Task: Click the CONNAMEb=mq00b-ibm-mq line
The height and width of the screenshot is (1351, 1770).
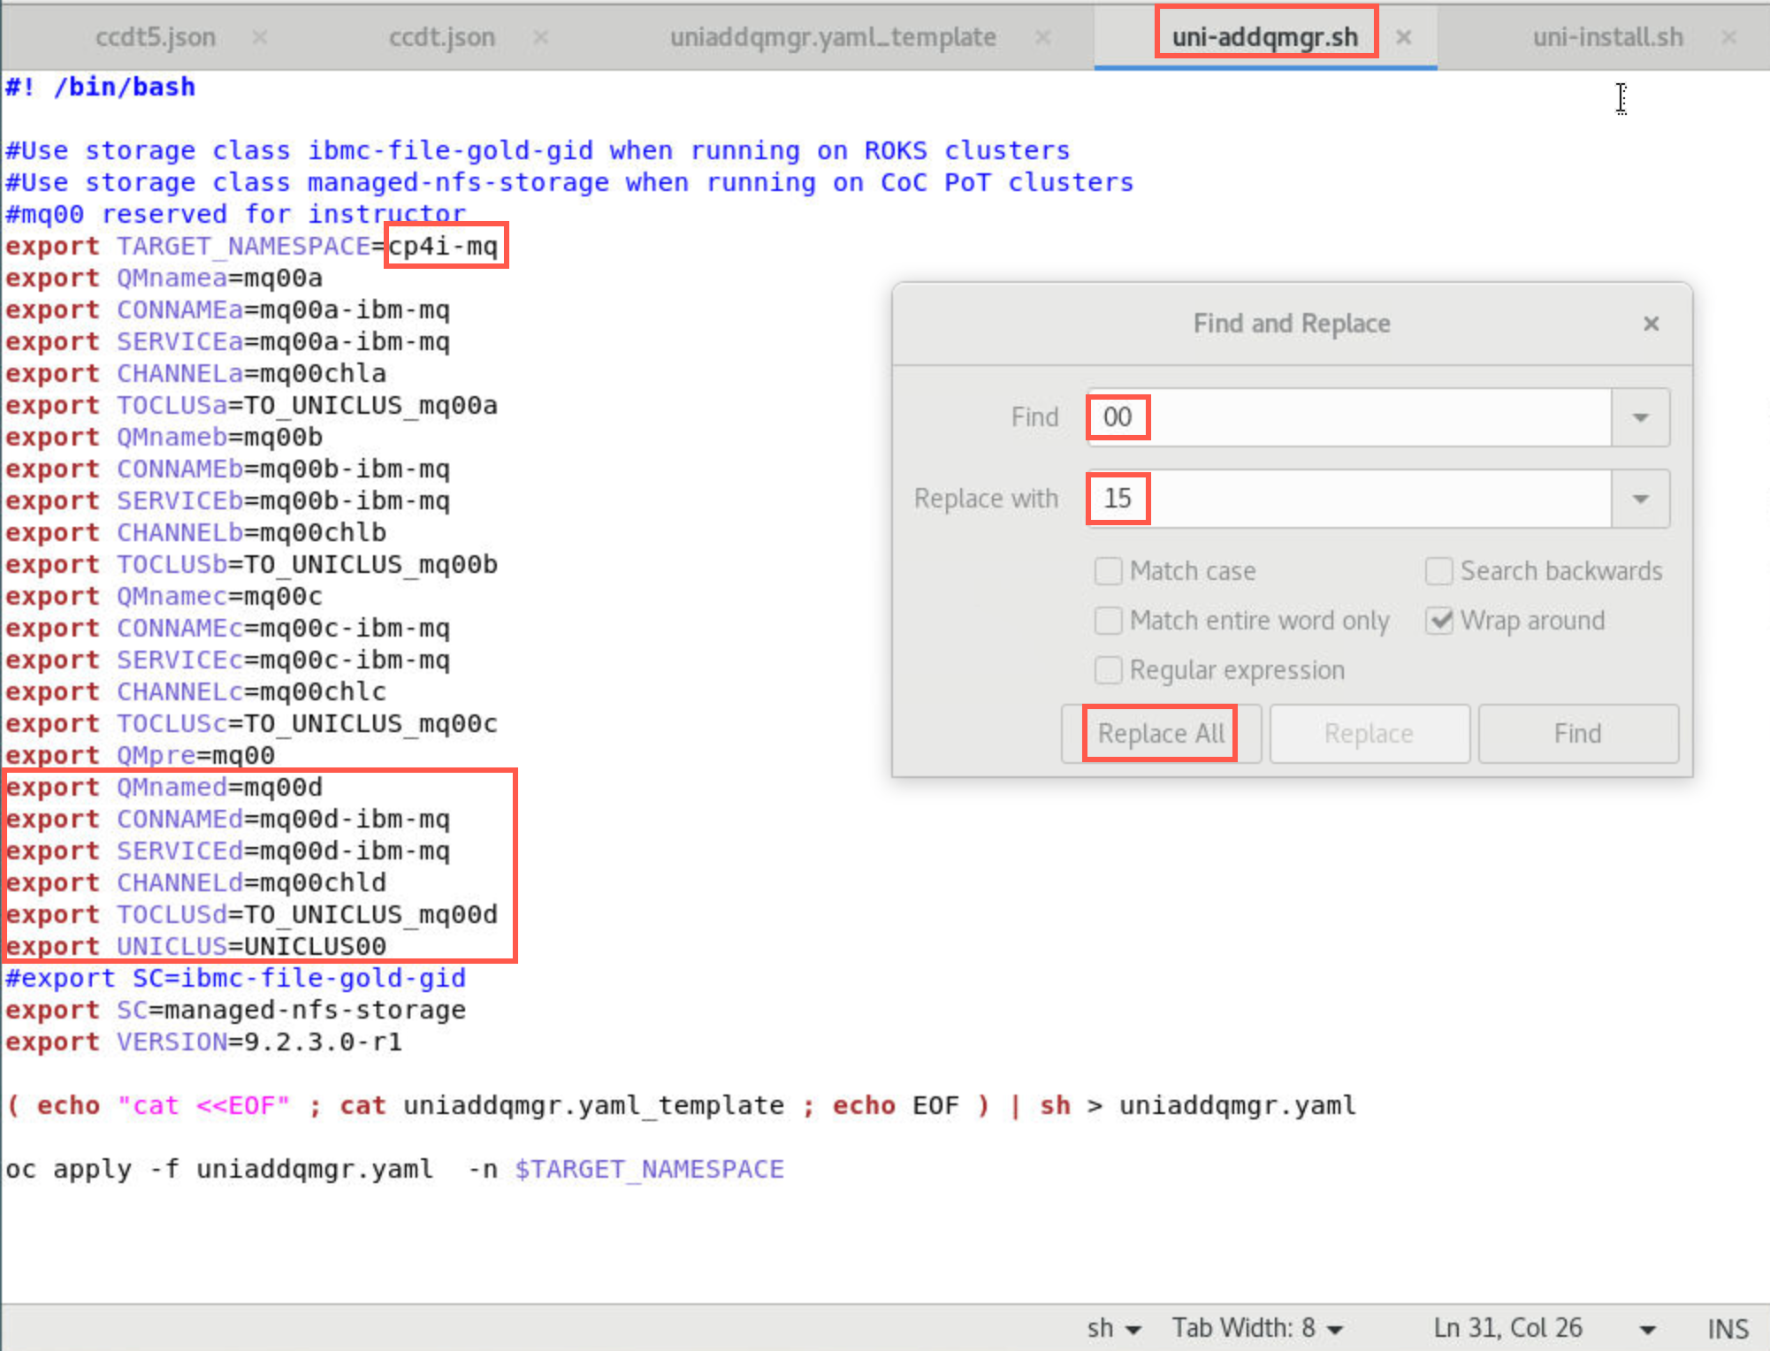Action: click(227, 469)
